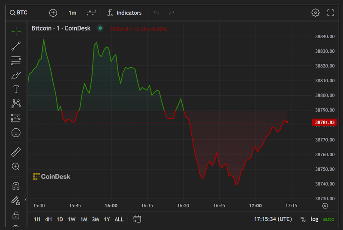Click the red last-price dot on chart
This screenshot has width=343, height=230.
pos(286,122)
